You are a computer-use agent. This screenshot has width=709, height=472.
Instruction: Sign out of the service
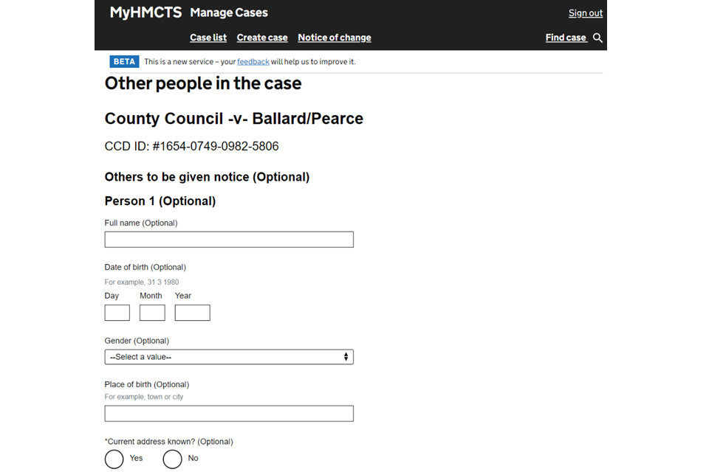coord(585,13)
